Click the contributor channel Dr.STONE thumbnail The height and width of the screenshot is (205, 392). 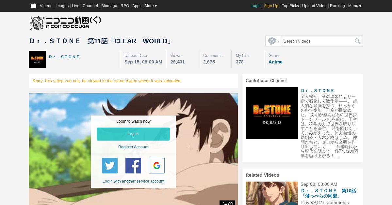(x=272, y=113)
